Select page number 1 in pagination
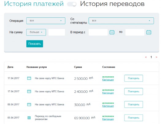Image resolution: width=161 pixels, height=124 pixels. click(151, 57)
